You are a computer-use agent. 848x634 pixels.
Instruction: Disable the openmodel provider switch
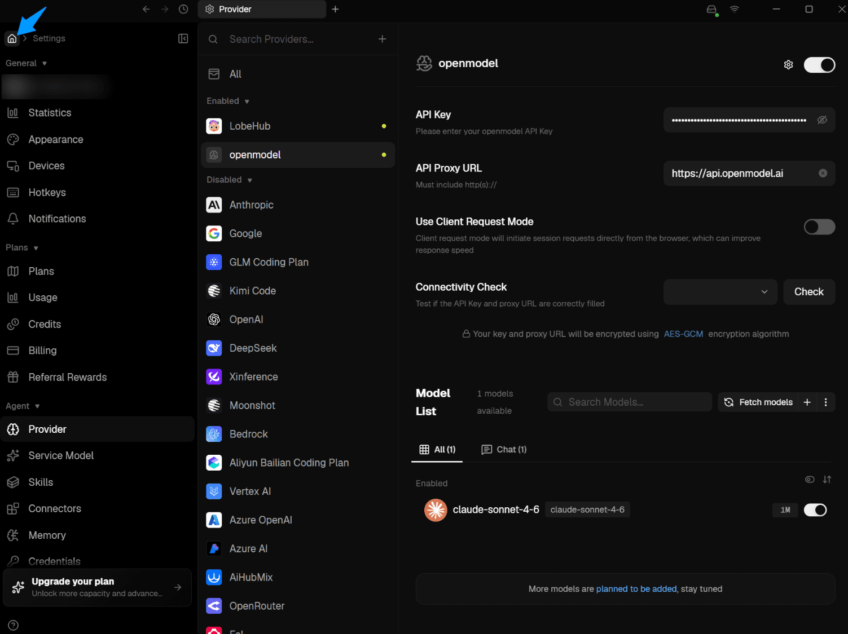pos(819,65)
